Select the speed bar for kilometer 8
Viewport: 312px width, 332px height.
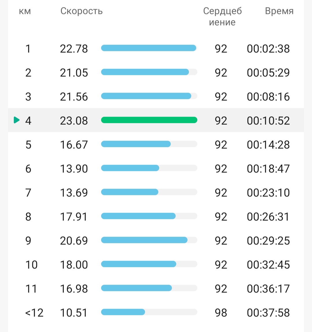click(149, 216)
